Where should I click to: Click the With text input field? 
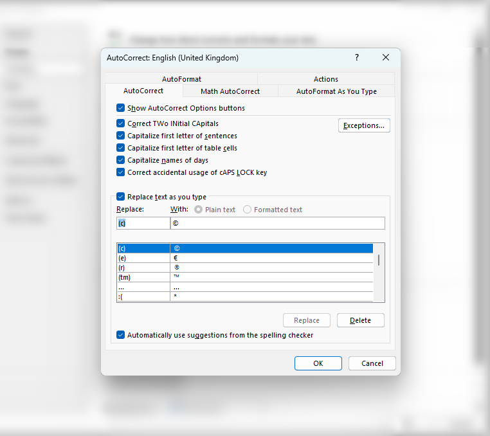(x=277, y=223)
